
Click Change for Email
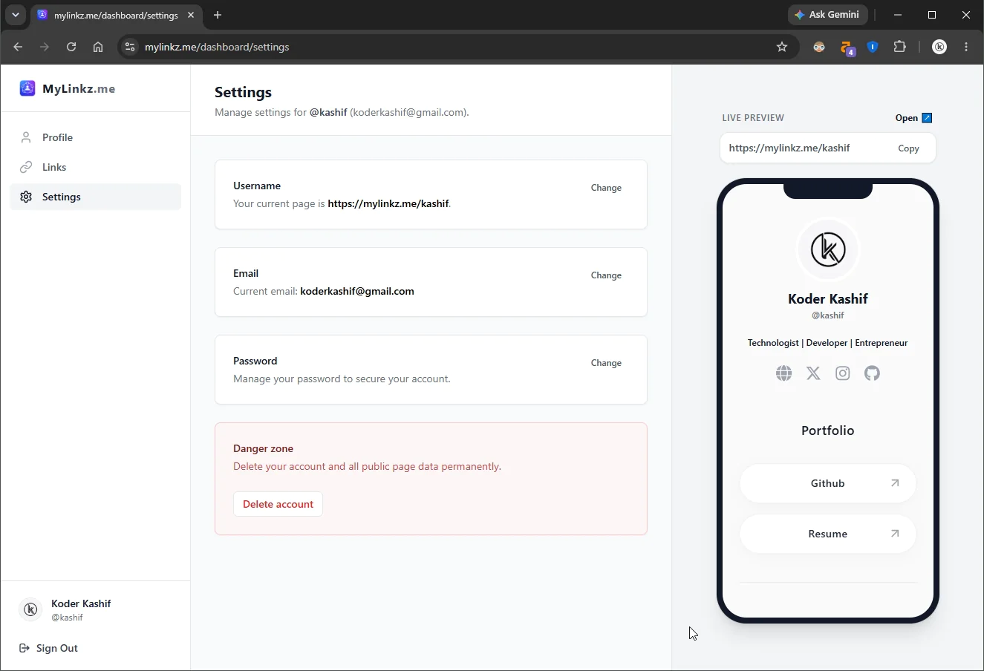[x=606, y=275]
